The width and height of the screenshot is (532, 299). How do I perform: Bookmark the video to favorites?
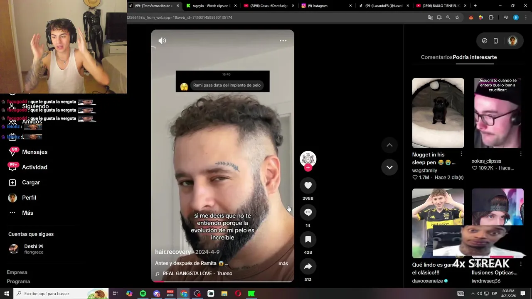tap(308, 240)
